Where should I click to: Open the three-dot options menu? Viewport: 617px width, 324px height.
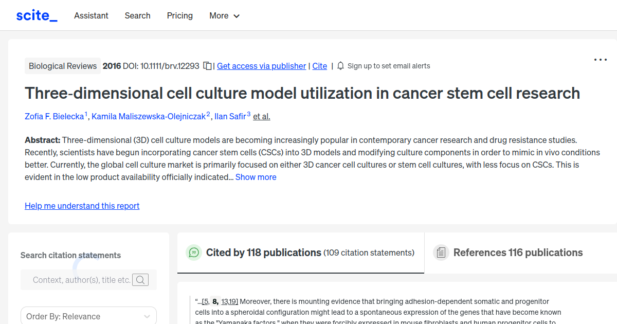600,60
